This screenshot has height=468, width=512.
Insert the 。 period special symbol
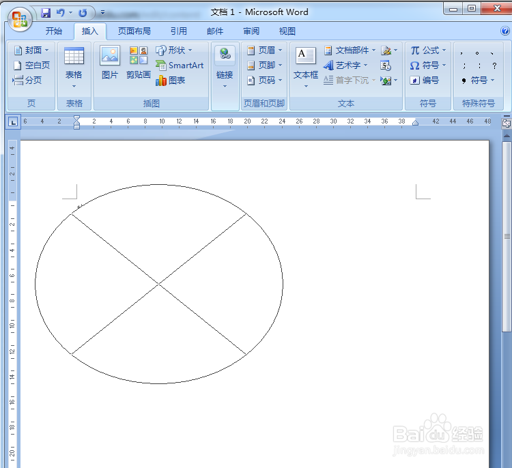pyautogui.click(x=477, y=53)
